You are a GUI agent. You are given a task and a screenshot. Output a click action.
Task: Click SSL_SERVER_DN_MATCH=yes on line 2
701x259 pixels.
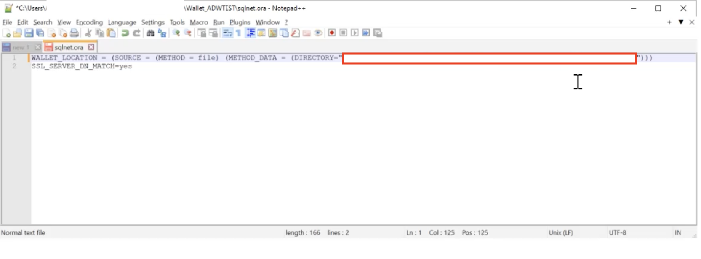(82, 66)
